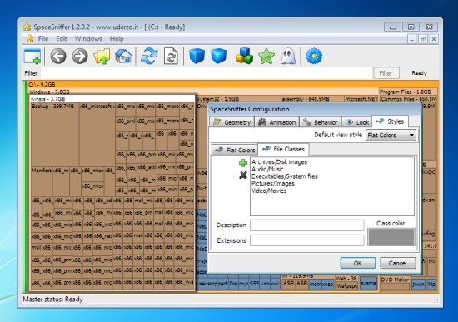458x322 pixels.
Task: Click the Filter text input field
Action: tap(207, 73)
